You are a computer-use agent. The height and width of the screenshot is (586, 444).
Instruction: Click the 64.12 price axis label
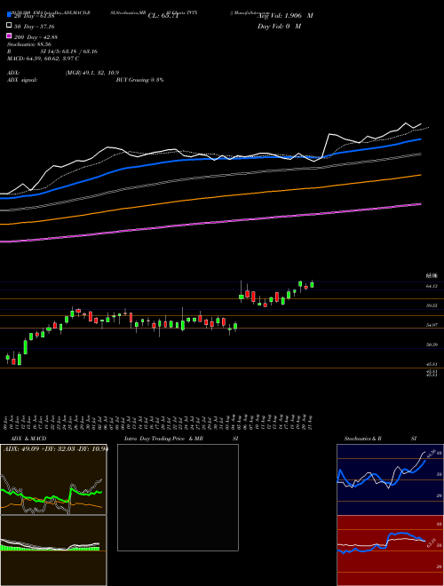click(432, 286)
